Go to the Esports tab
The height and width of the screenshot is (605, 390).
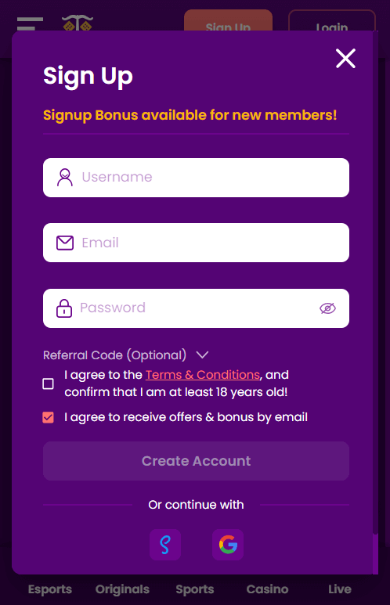[50, 589]
